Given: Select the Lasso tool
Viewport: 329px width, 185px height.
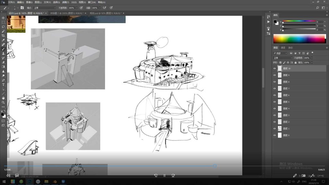Looking at the screenshot, I should (x=3, y=27).
